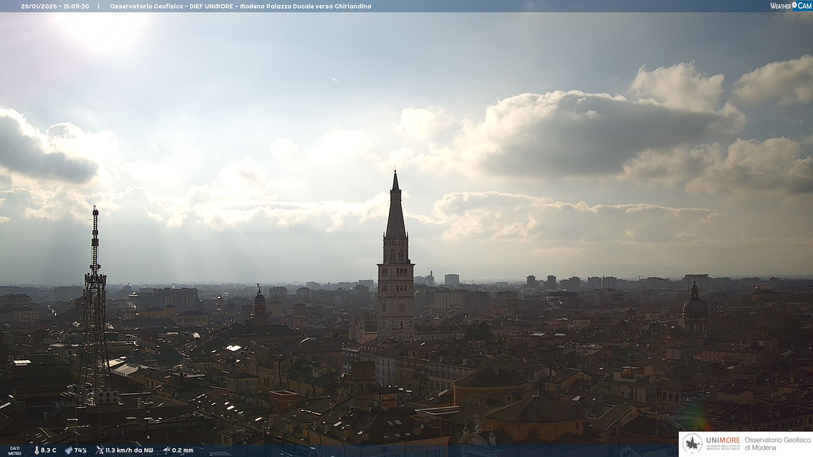Click the Ghirlandina bell tower spire

point(396,212)
